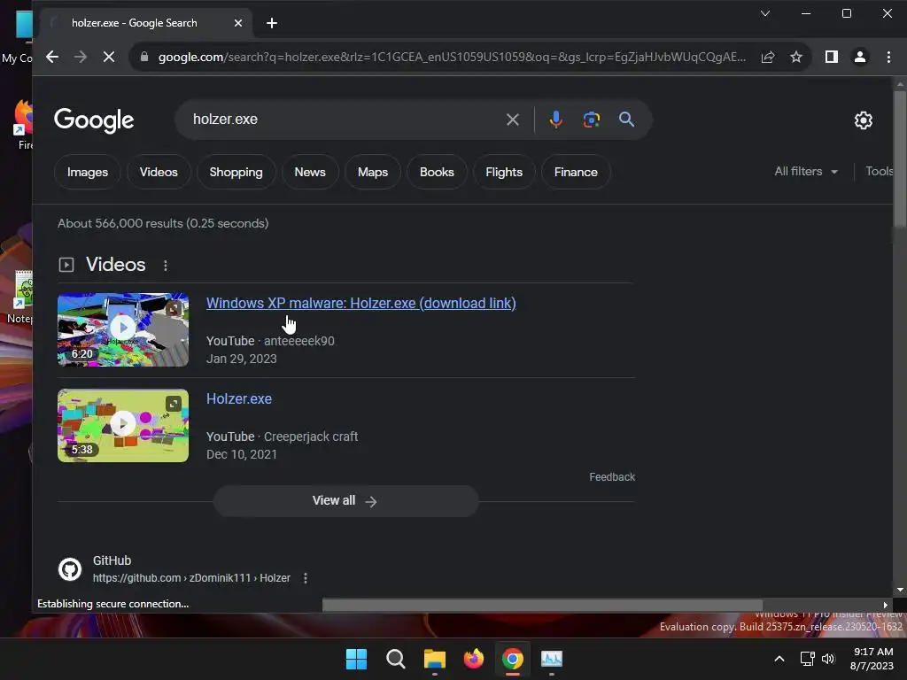Open GitHub result three-dot options
Viewport: 907px width, 680px height.
[x=306, y=577]
